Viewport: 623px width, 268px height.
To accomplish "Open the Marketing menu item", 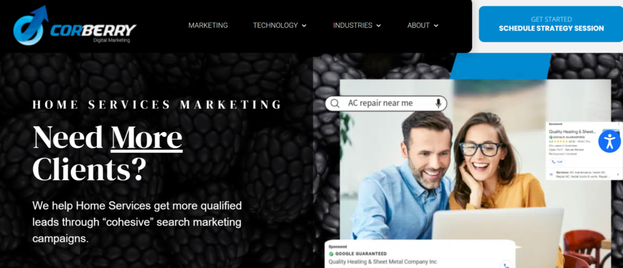I will click(208, 26).
